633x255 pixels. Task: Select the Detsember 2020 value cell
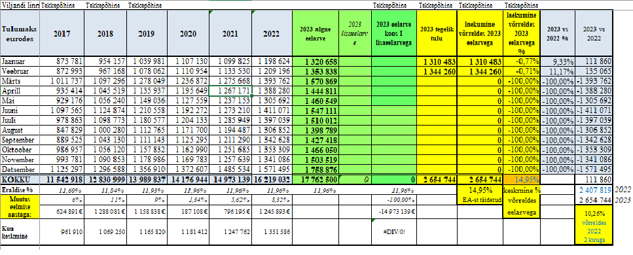[189, 169]
